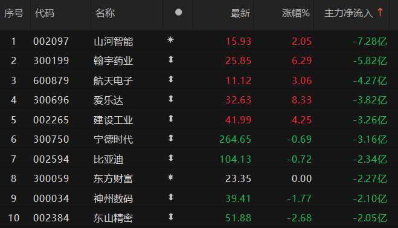The width and height of the screenshot is (398, 228).
Task: Open stock name 航天电子
Action: coord(113,81)
